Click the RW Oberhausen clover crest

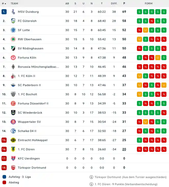(x=13, y=39)
